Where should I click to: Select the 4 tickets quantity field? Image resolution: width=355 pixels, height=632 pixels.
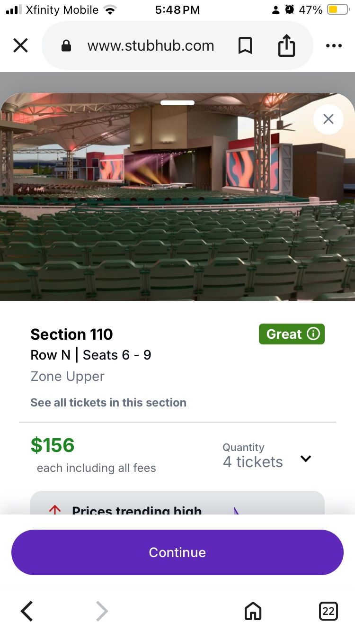[x=253, y=462]
